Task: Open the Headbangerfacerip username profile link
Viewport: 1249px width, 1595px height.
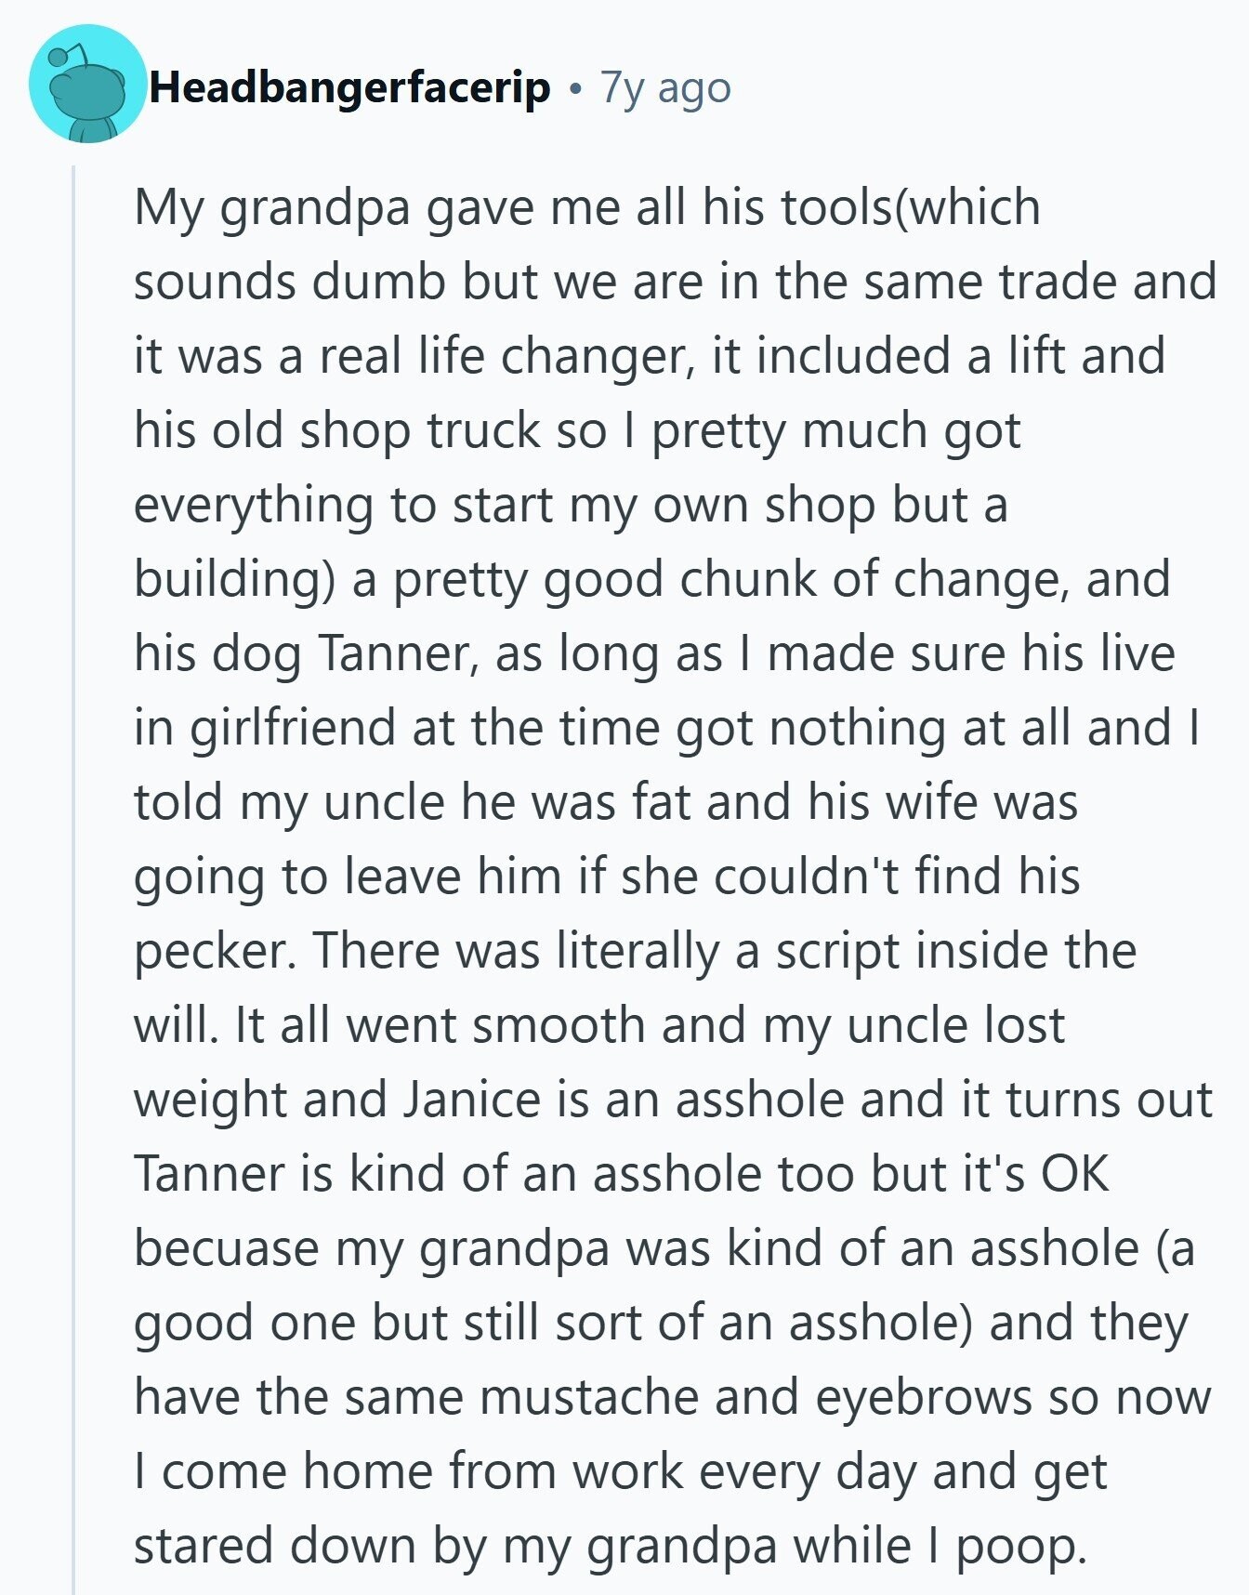Action: tap(349, 87)
